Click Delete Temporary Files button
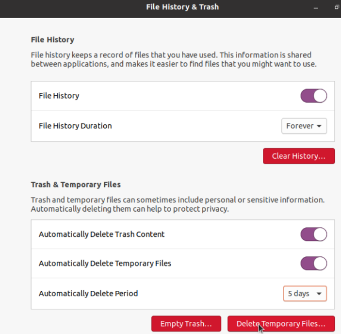This screenshot has width=341, height=334. 281,324
